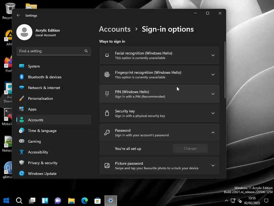Click the fingerprint icon
Image resolution: width=274 pixels, height=206 pixels.
click(x=107, y=75)
